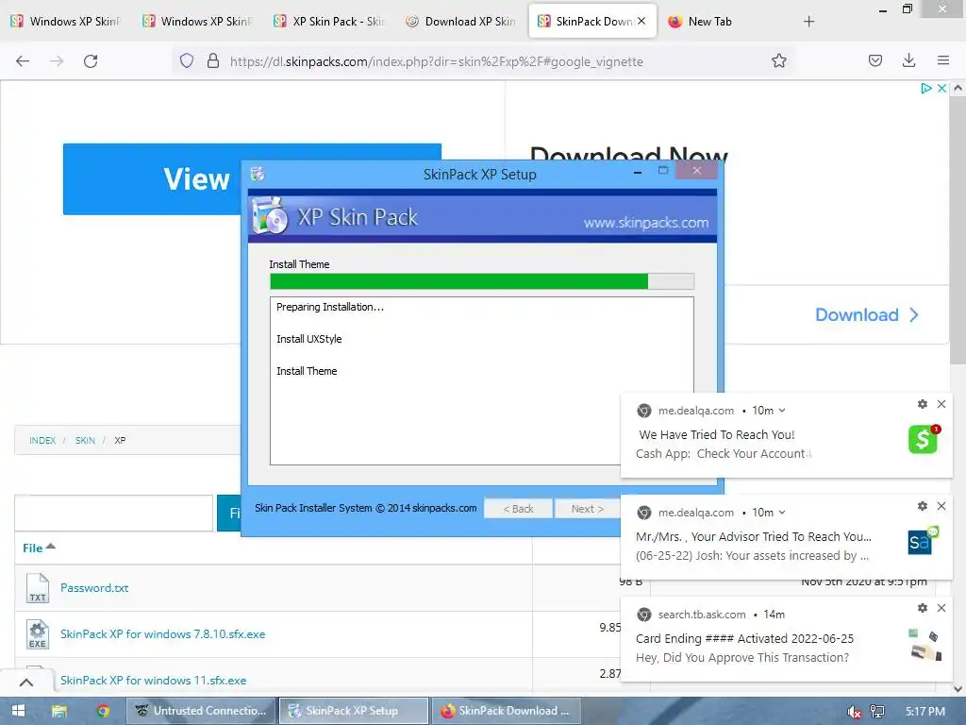
Task: Click the file filter search box
Action: coord(114,513)
